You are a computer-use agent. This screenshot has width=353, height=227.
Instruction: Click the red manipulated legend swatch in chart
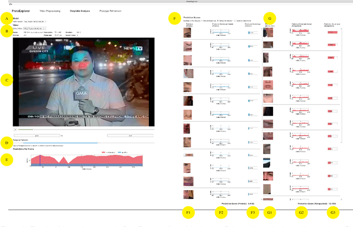tap(103, 152)
